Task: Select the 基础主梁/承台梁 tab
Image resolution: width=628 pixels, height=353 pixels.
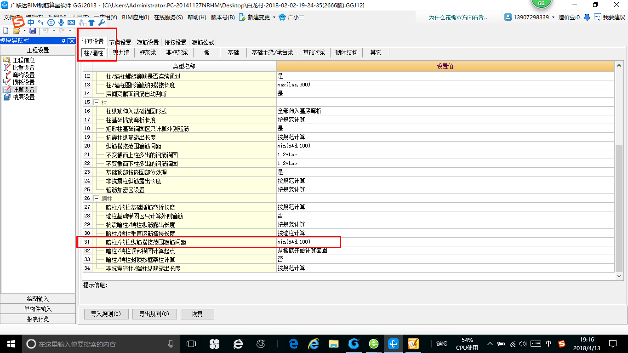Action: [272, 53]
